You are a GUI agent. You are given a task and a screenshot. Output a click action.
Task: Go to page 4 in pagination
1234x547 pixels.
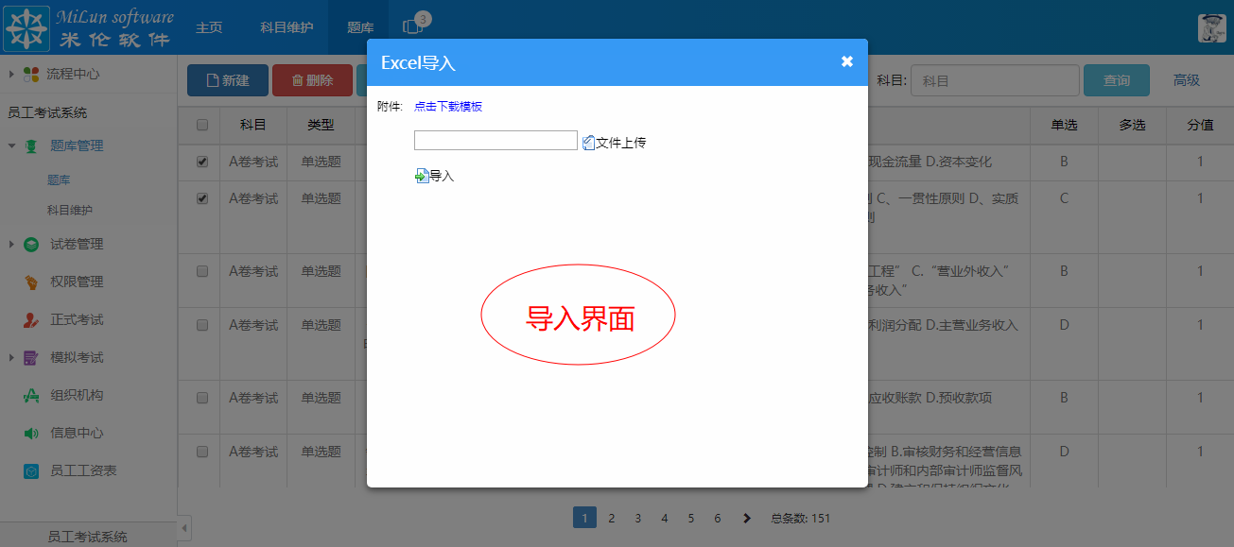[664, 518]
